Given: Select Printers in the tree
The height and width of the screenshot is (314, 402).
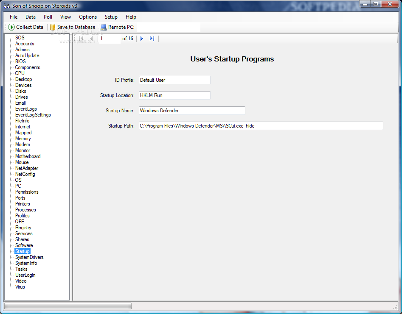Looking at the screenshot, I should pyautogui.click(x=22, y=204).
